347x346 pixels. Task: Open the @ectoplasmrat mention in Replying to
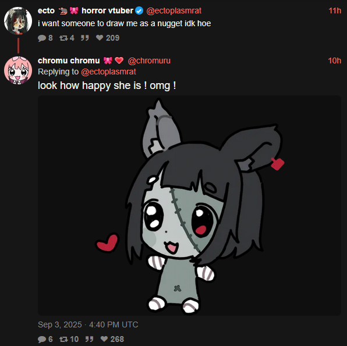click(108, 72)
